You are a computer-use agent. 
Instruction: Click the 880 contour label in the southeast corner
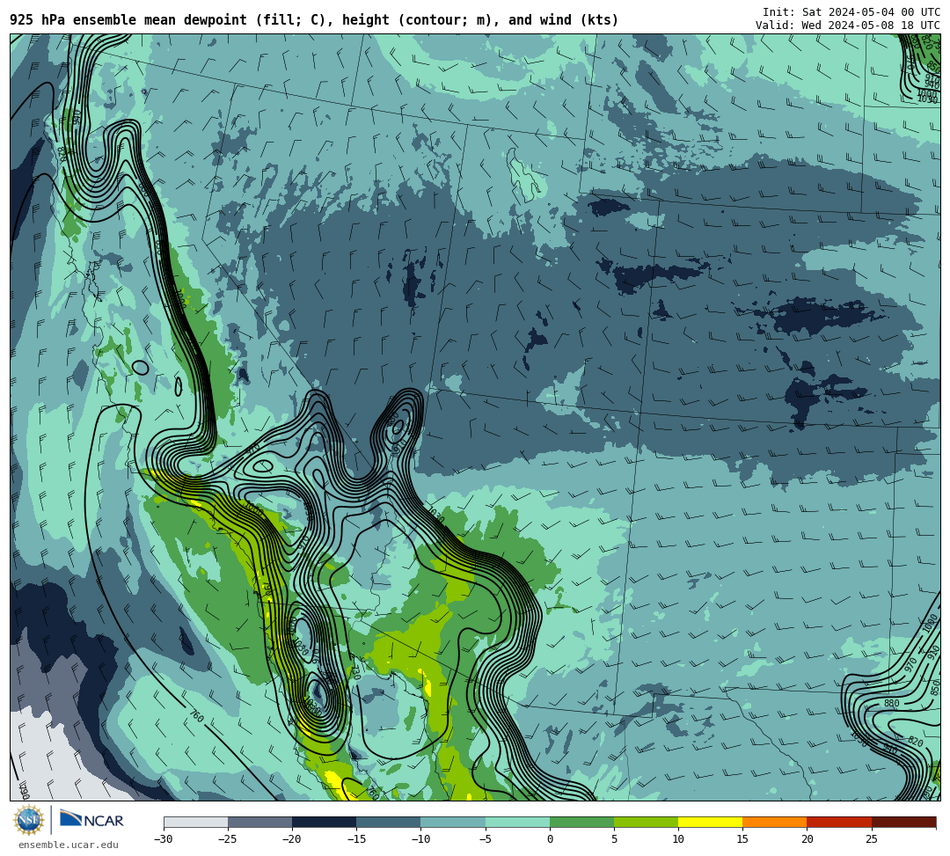pyautogui.click(x=891, y=703)
